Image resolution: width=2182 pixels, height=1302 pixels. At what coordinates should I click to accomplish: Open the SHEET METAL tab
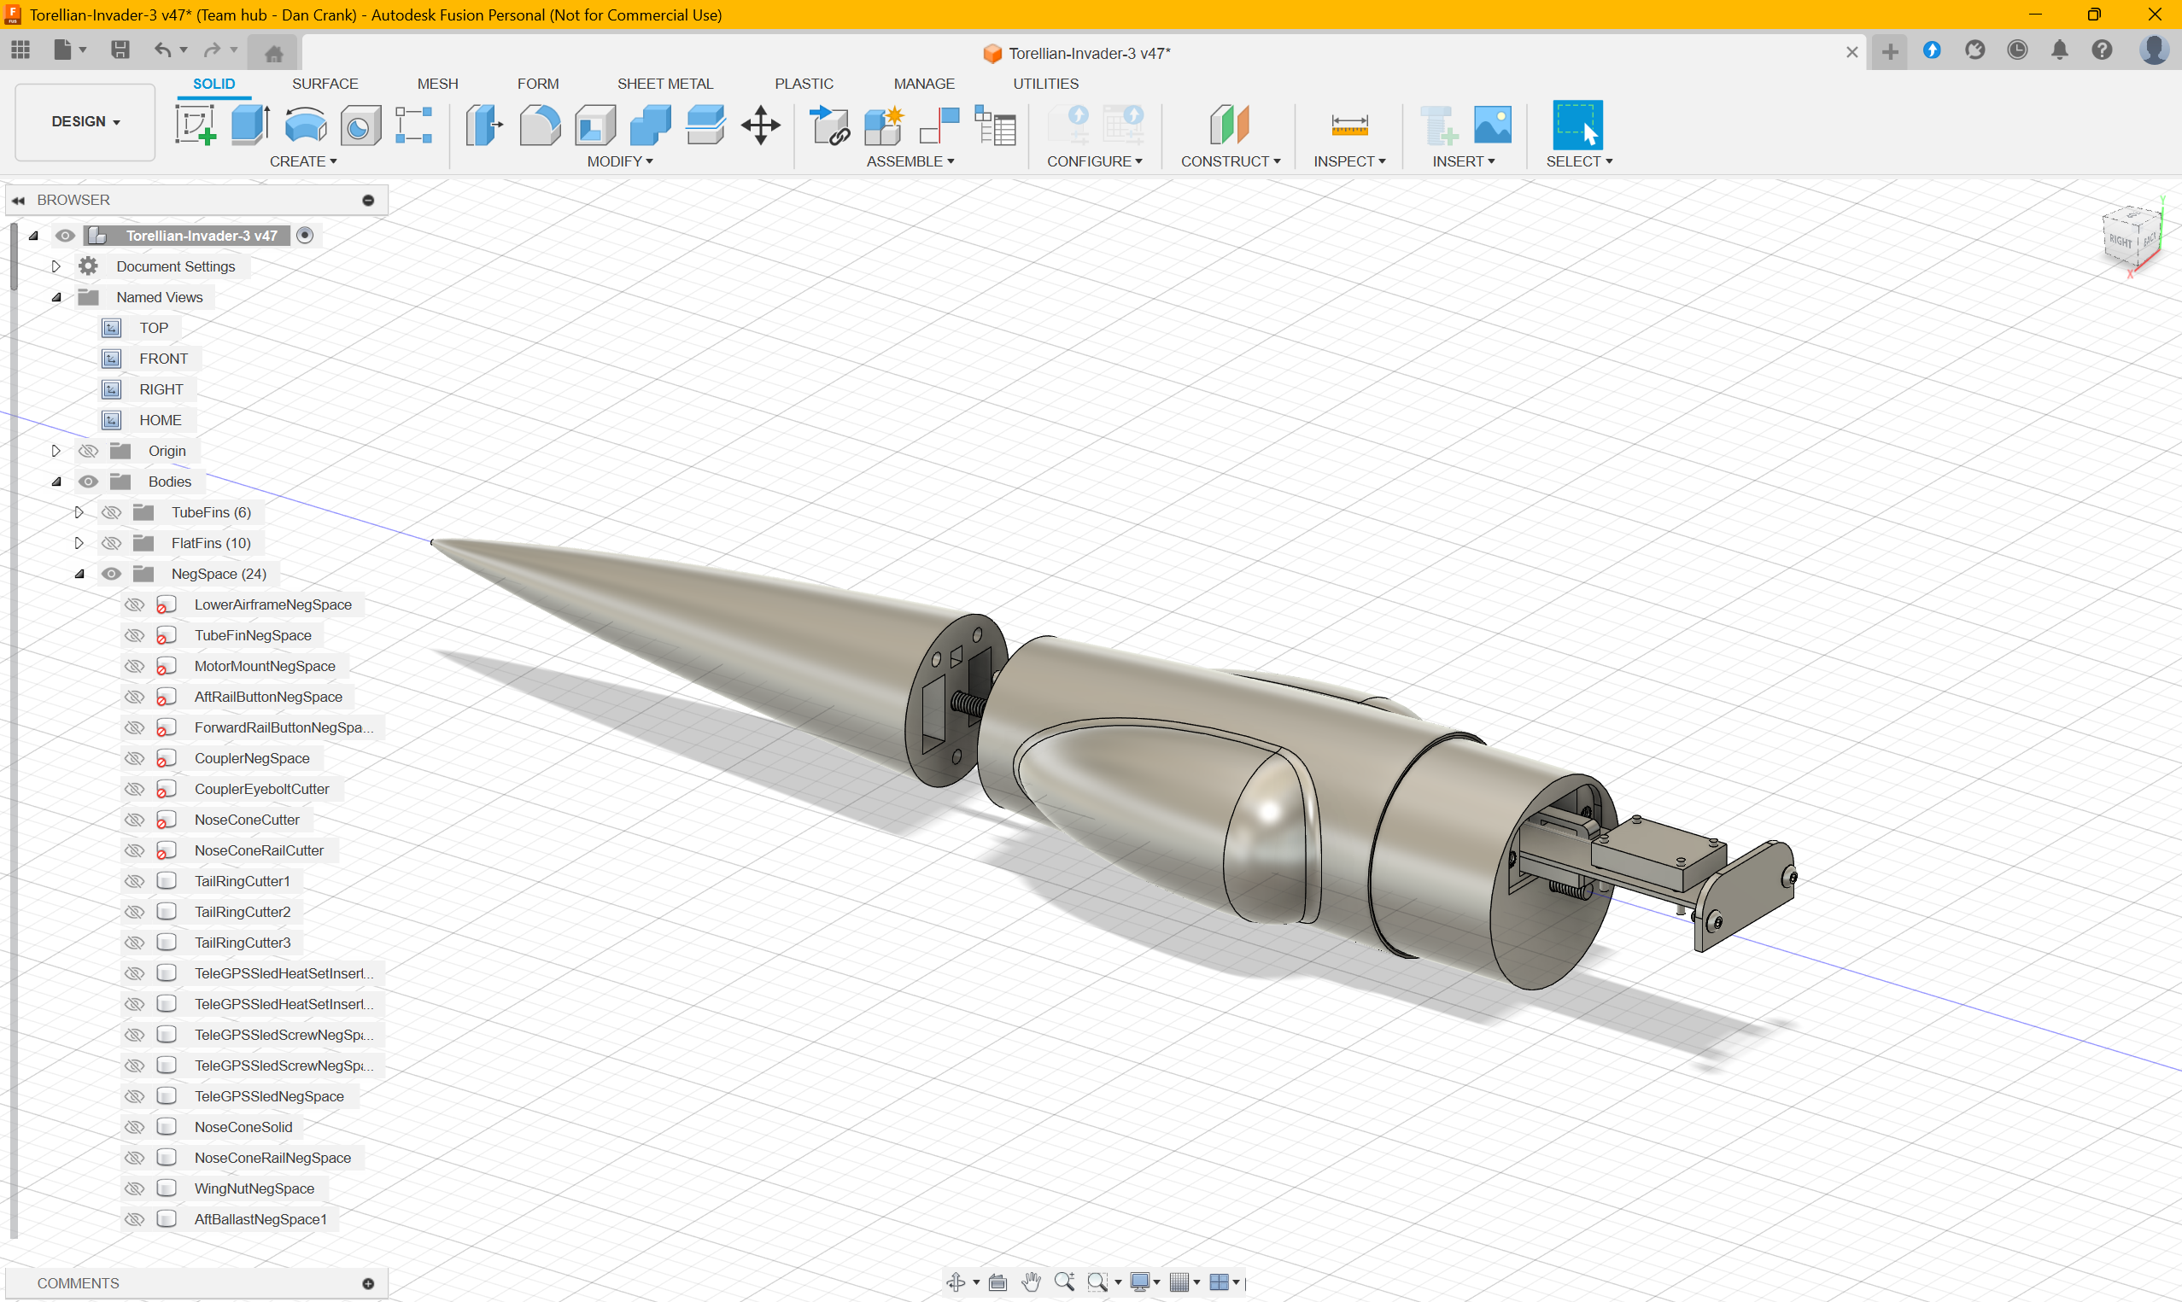[664, 84]
